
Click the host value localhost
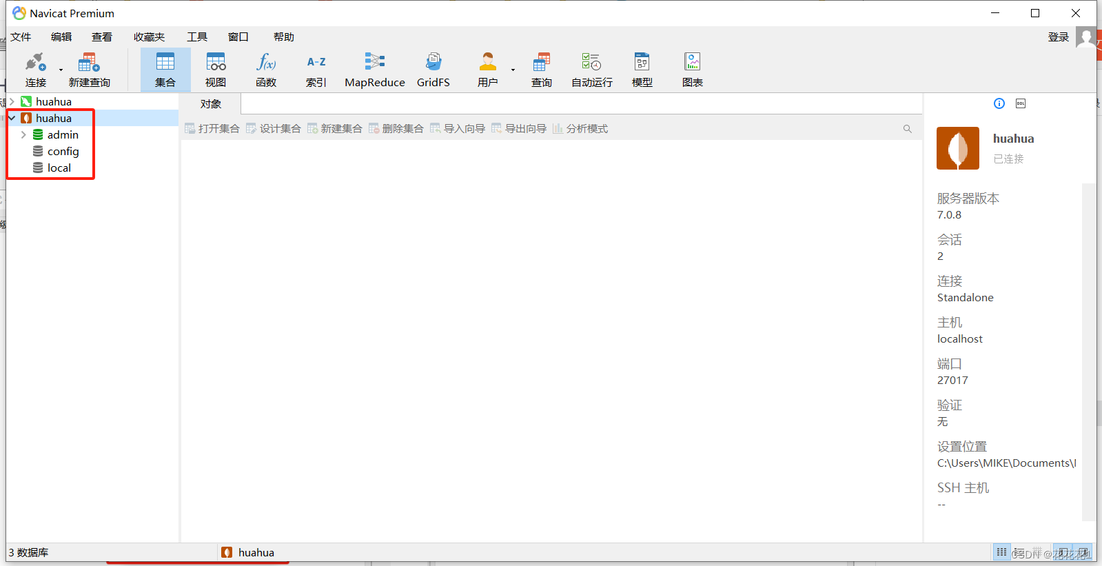point(960,339)
